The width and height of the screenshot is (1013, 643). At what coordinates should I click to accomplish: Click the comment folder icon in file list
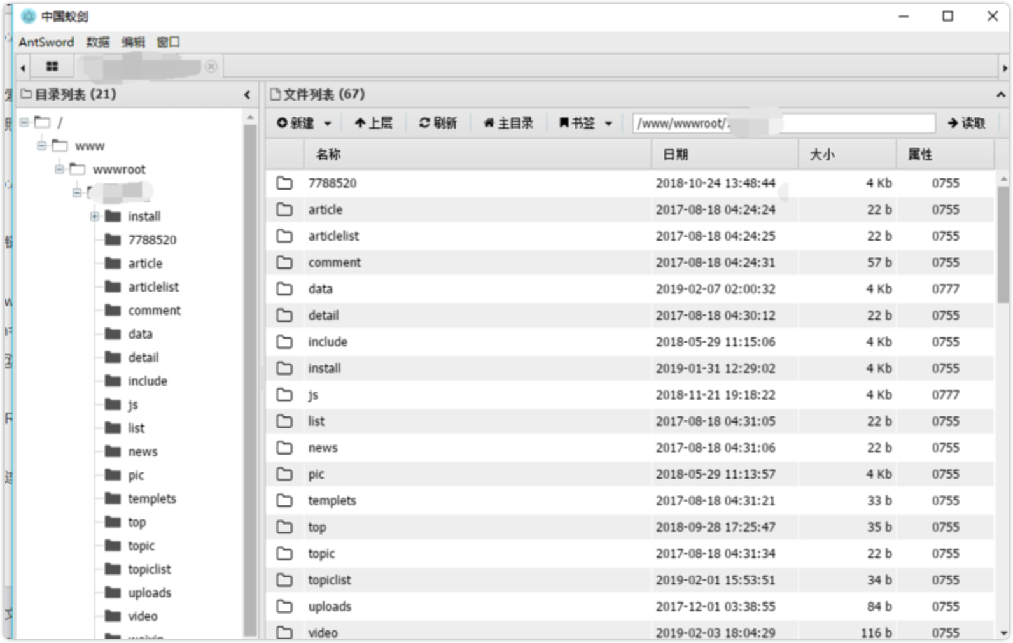[284, 262]
